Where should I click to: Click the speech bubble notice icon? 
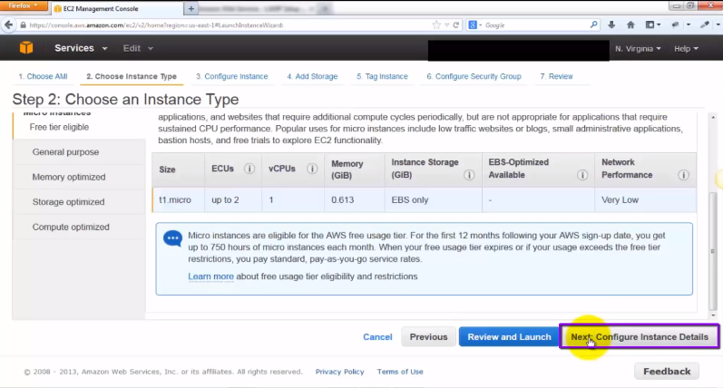pyautogui.click(x=172, y=238)
